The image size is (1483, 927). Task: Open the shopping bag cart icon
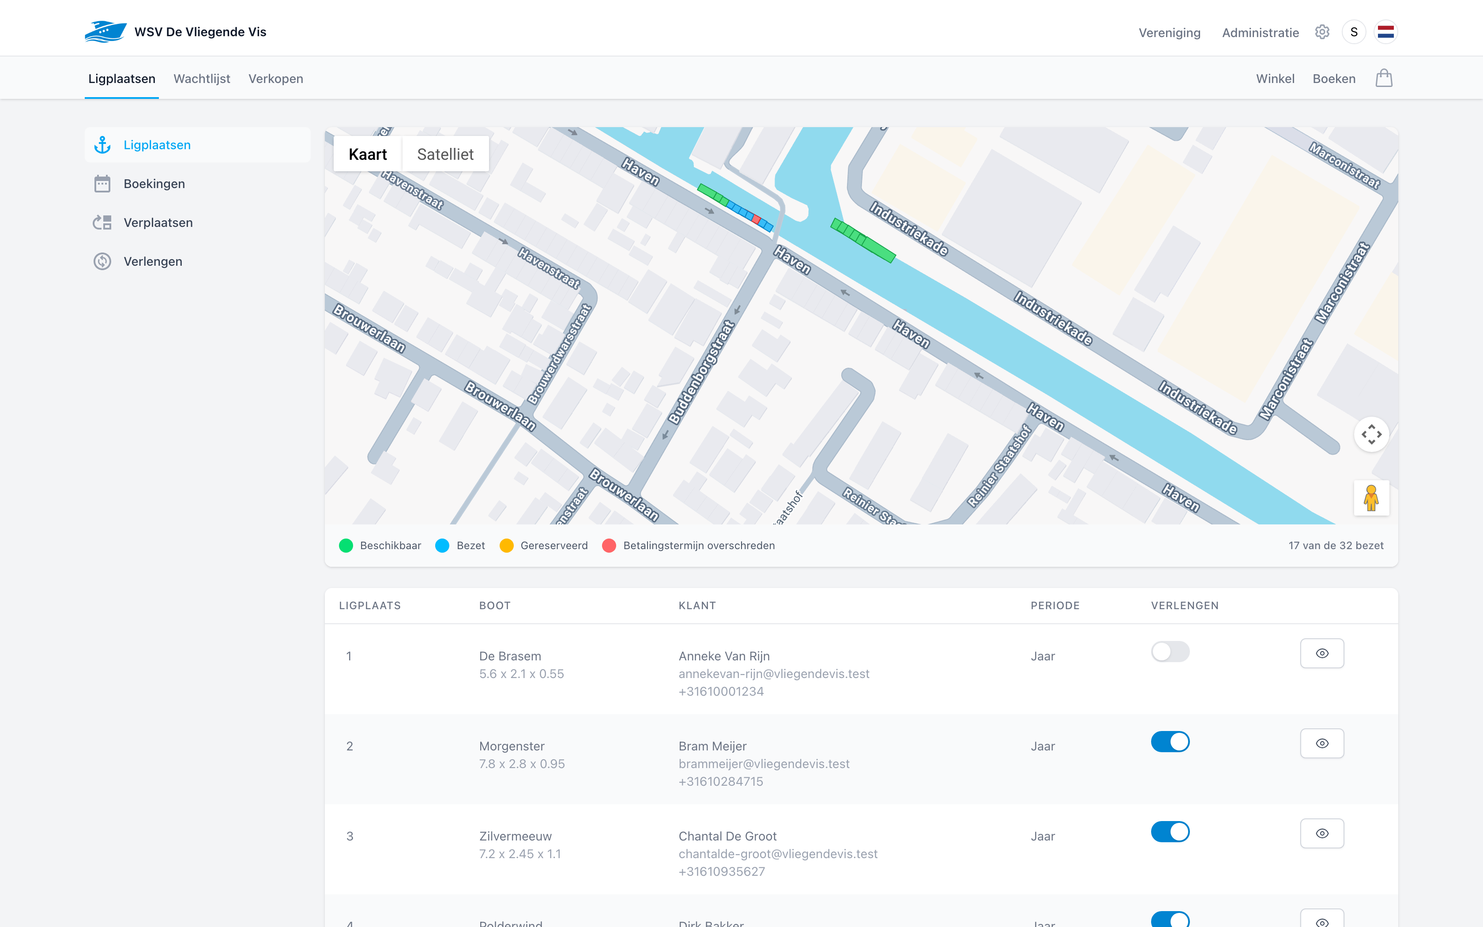[1384, 79]
